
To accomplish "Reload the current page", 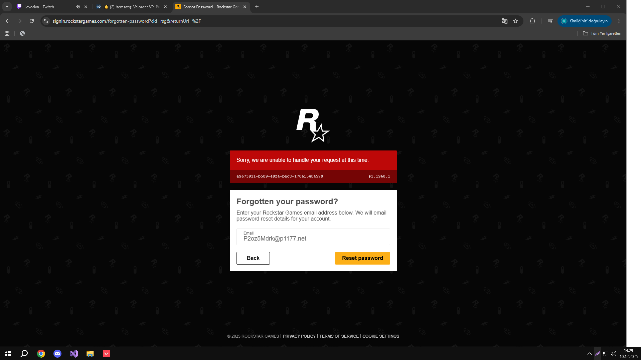I will tap(32, 21).
